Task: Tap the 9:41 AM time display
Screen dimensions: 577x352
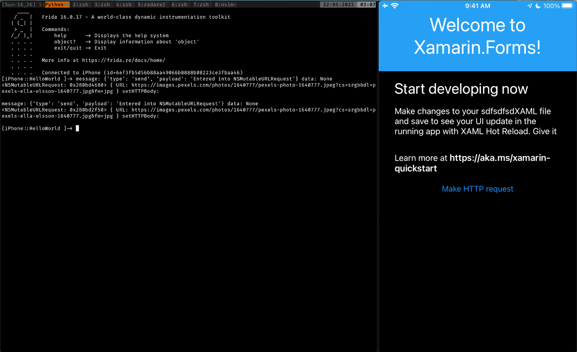Action: (478, 5)
